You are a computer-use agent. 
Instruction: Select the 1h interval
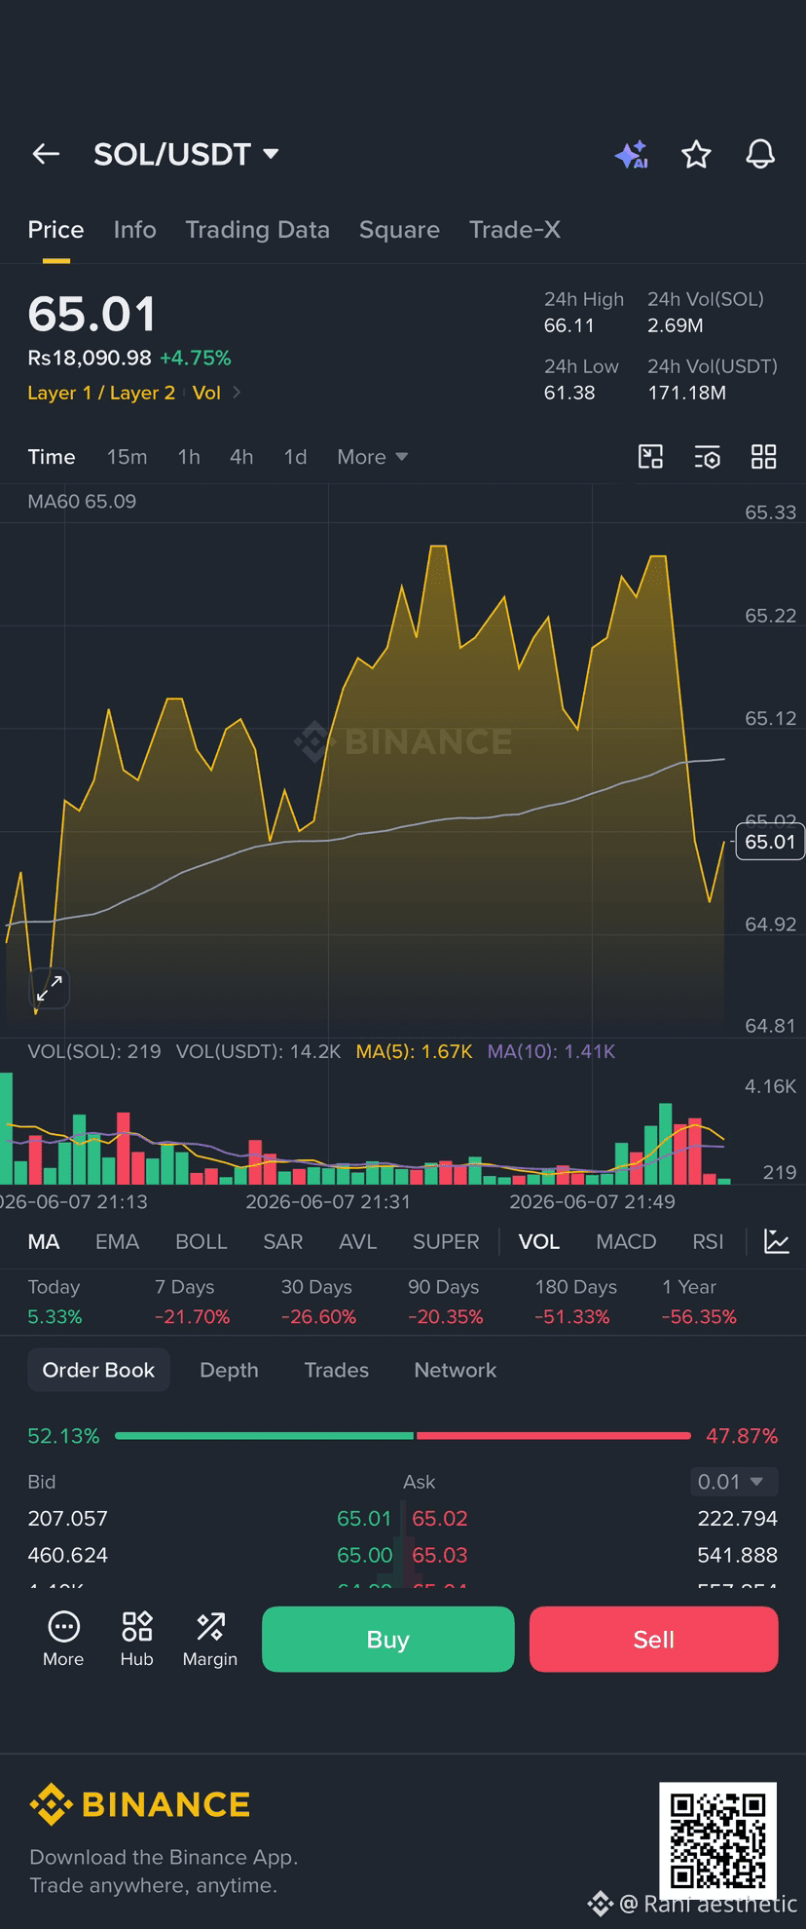[189, 457]
